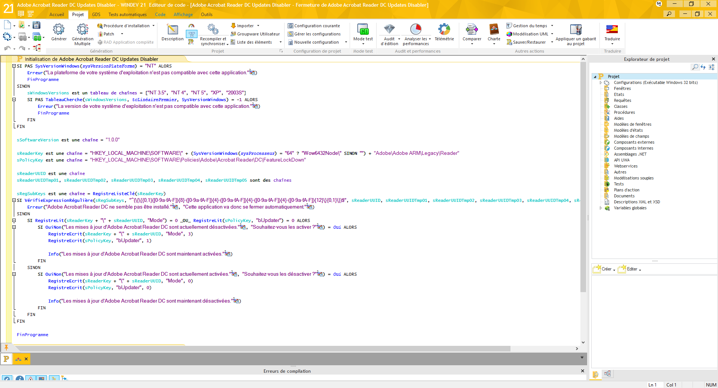Click the Redo arrow
718x388 pixels.
tap(22, 48)
